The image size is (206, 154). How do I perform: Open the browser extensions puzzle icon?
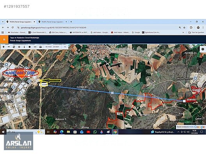191,28
